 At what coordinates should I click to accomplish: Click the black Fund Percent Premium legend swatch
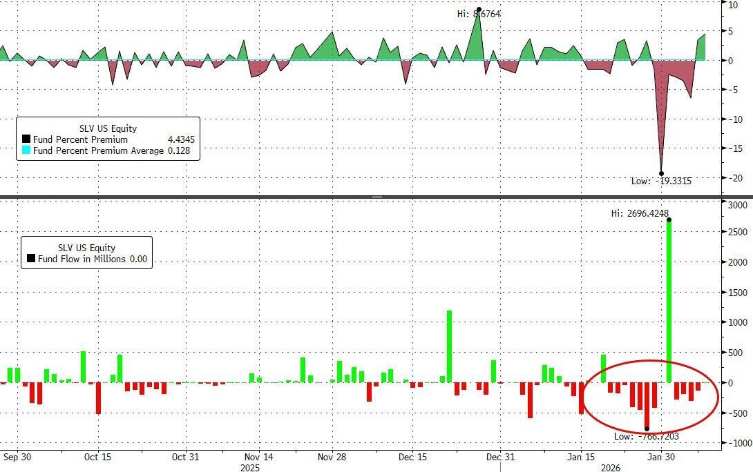pos(26,140)
